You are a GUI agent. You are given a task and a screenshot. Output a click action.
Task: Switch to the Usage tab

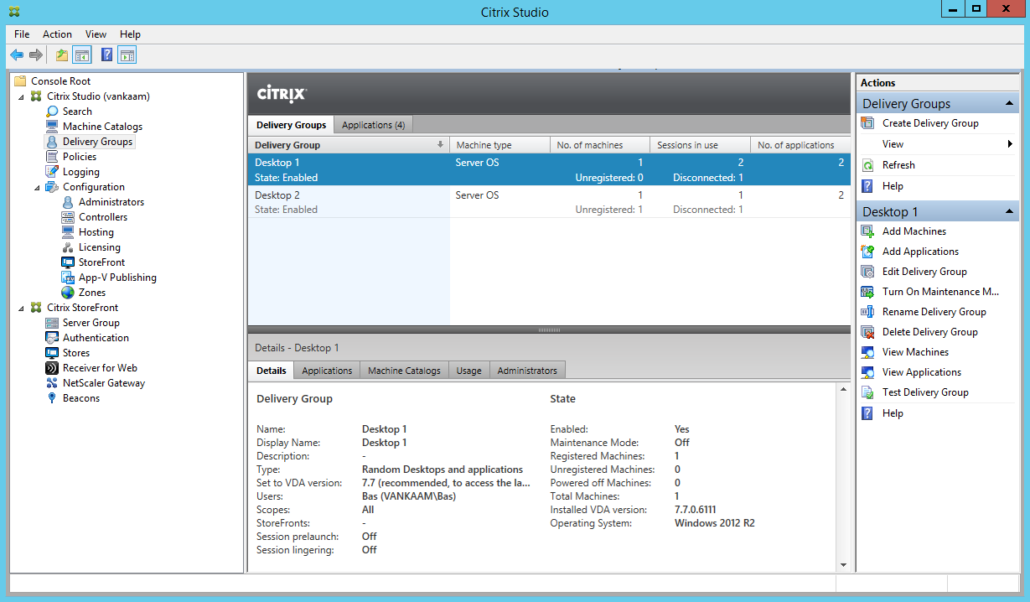click(x=468, y=371)
